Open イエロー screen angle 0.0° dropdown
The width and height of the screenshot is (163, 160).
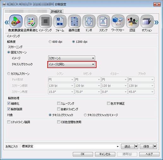coord(114,92)
